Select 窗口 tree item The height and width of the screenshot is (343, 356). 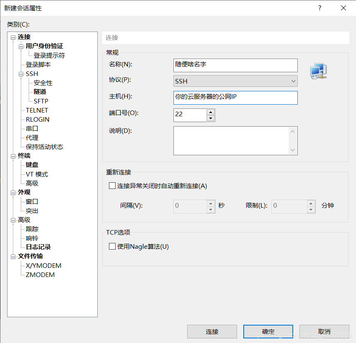pyautogui.click(x=32, y=201)
